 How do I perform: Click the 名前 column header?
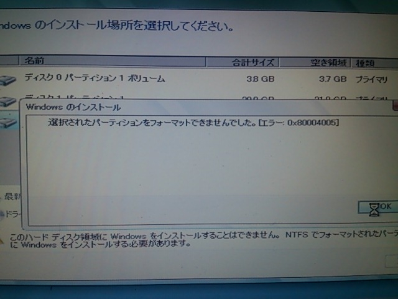coord(112,61)
